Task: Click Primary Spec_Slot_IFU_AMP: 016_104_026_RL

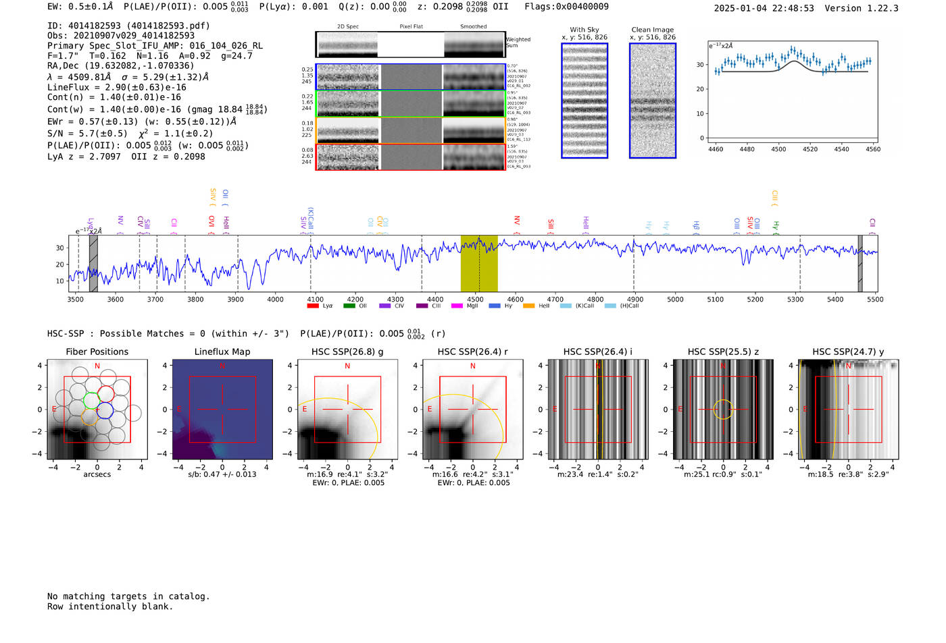Action: 155,46
